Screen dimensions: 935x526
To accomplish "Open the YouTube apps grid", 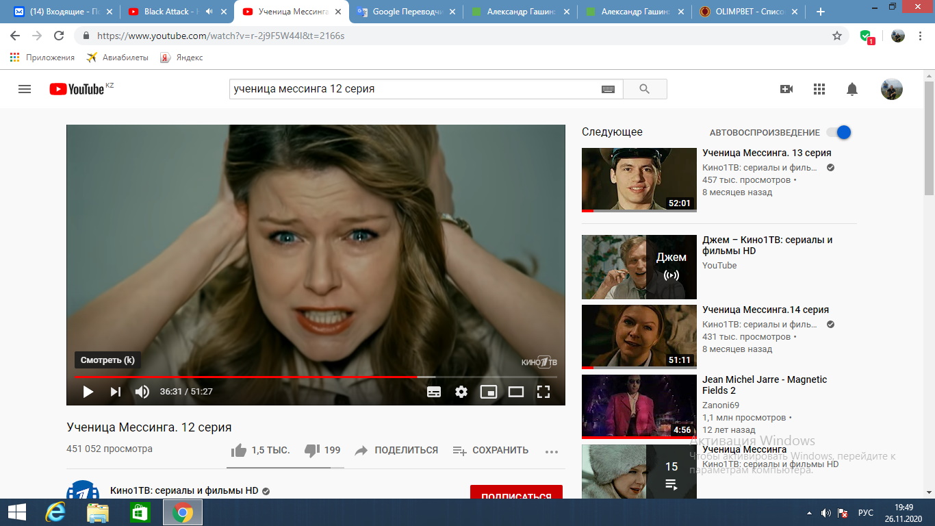I will tap(819, 89).
